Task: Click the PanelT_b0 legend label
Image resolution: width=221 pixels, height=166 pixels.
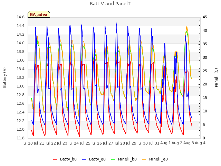Action: pyautogui.click(x=127, y=159)
